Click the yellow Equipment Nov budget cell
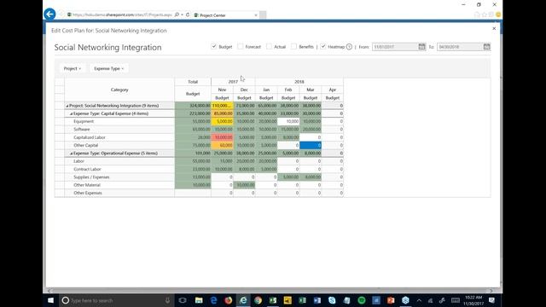 [x=222, y=121]
